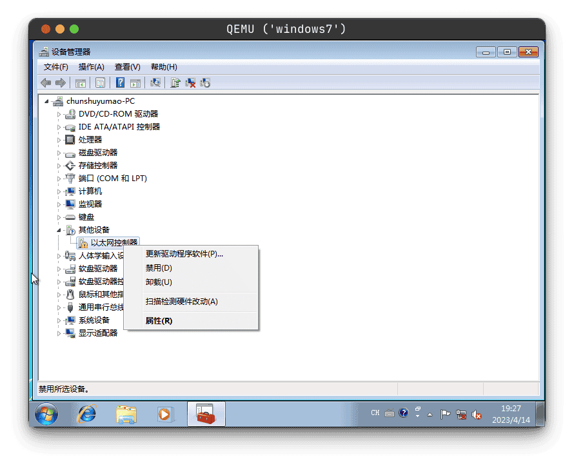
Task: Click the scan for hardware changes toolbar icon
Action: 155,83
